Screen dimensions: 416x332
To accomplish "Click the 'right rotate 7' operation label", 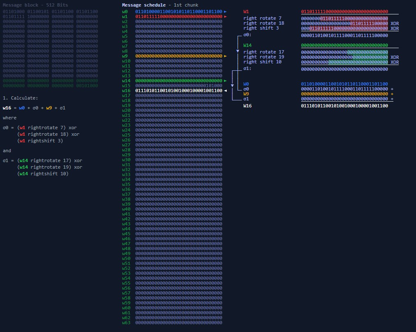I will (263, 18).
